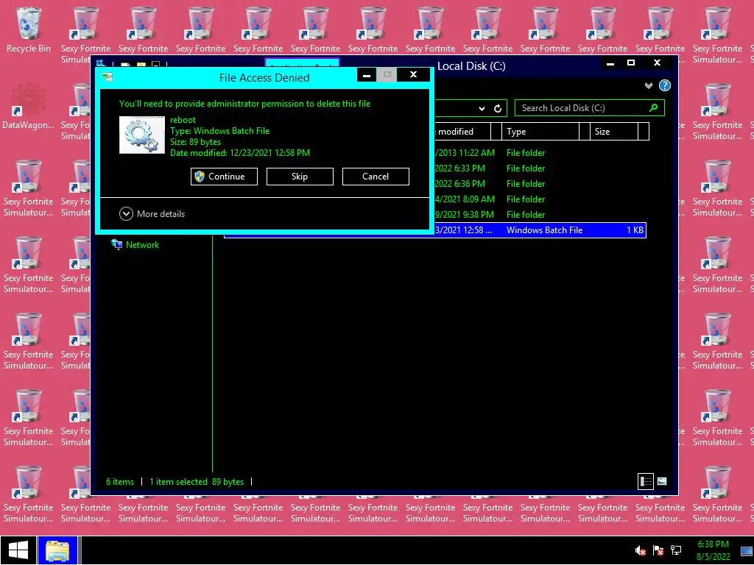
Task: Switch to large icons view in Explorer
Action: point(662,481)
